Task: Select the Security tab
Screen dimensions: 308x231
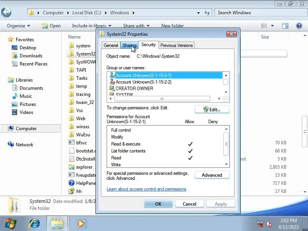Action: tap(149, 45)
